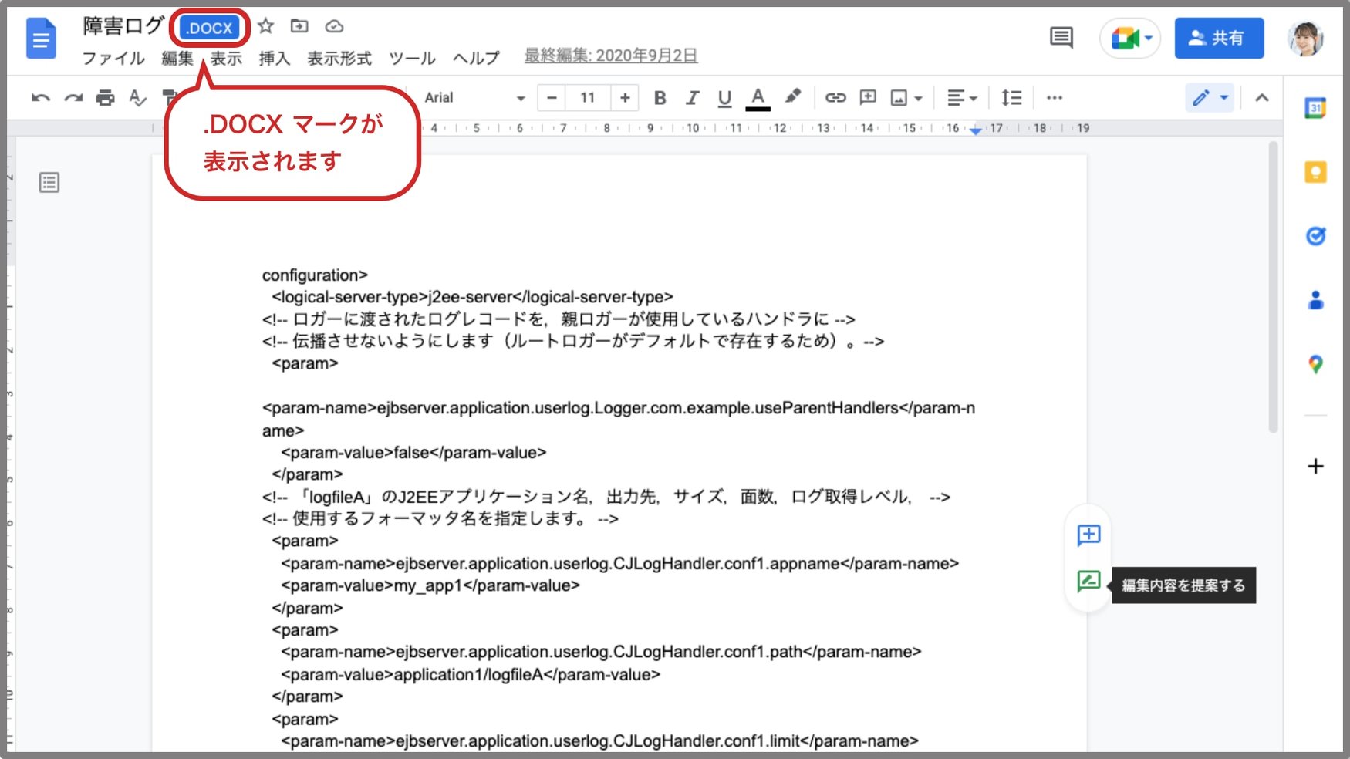Image resolution: width=1350 pixels, height=759 pixels.
Task: Open spelling and grammar check
Action: coord(137,98)
